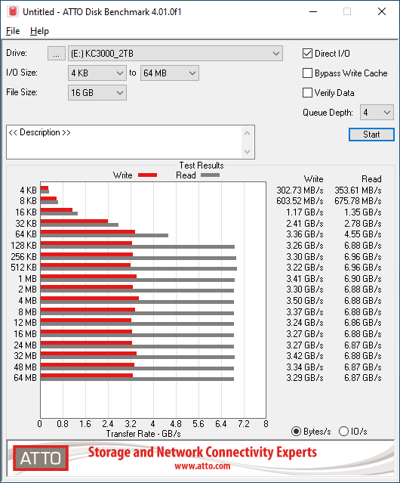
Task: Click the ATTO logo in banner
Action: 41,458
